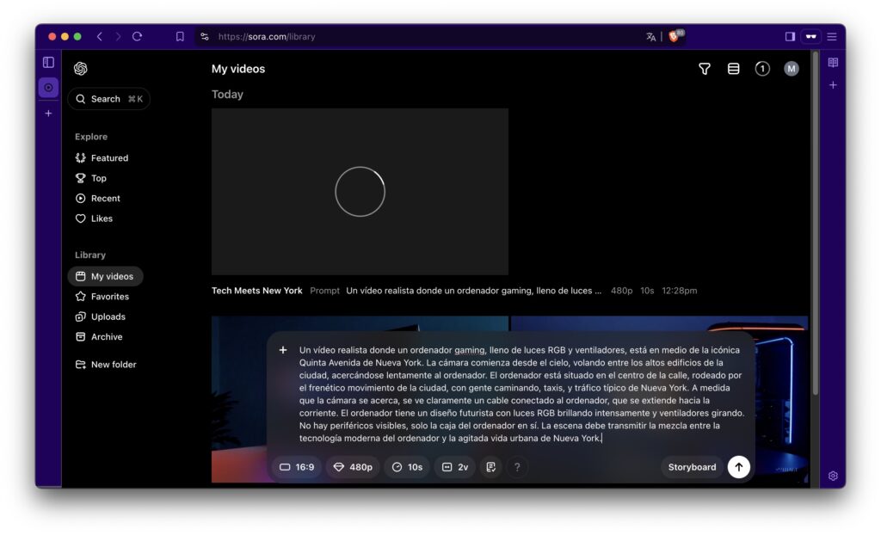Open Uploads in Library
881x535 pixels.
[101, 317]
